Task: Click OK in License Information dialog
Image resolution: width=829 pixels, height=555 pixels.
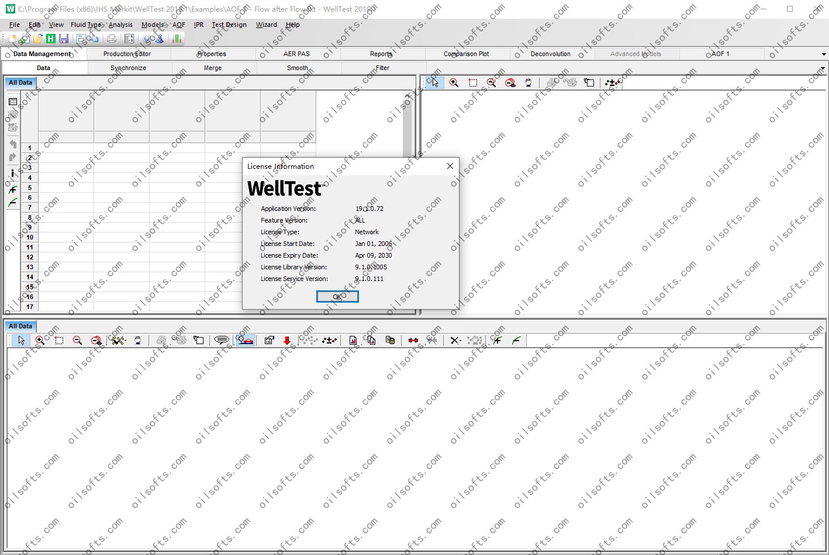Action: pos(337,297)
